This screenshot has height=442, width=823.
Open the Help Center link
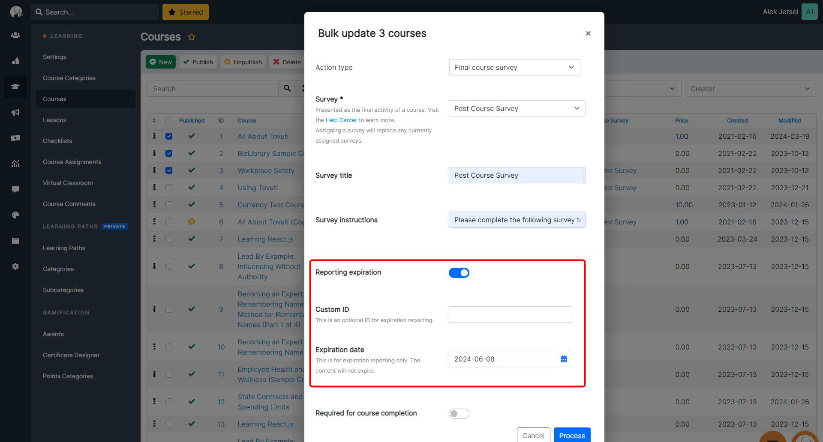[x=341, y=120]
